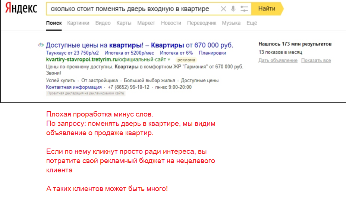346x204 pixels.
Task: Click the working hours пн-вс 9:00-20:00
Action: coord(173,87)
